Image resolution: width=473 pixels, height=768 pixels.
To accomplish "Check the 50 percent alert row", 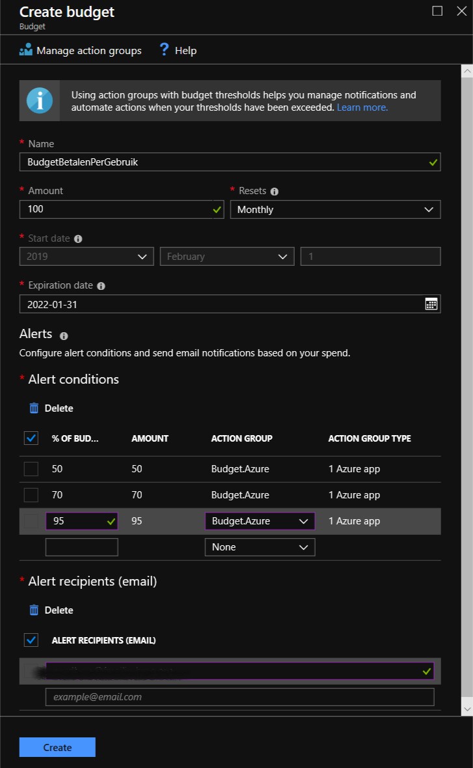I will click(x=31, y=469).
